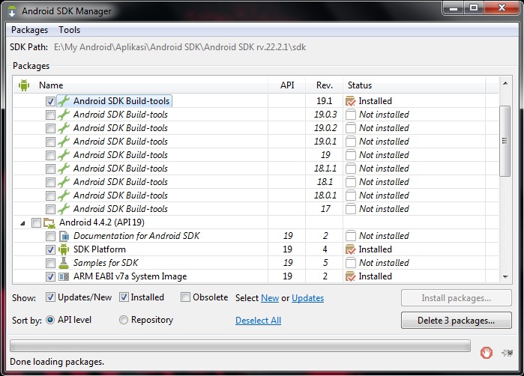Screen dimensions: 524x376
Task: Click the API column header
Action: click(x=287, y=85)
